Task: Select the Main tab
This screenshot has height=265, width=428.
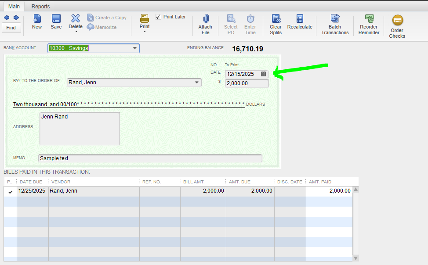Action: 14,7
